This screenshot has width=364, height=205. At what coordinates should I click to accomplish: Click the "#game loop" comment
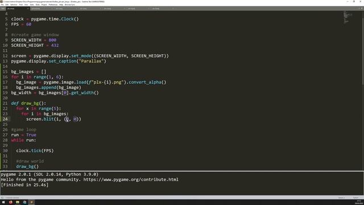pyautogui.click(x=24, y=130)
